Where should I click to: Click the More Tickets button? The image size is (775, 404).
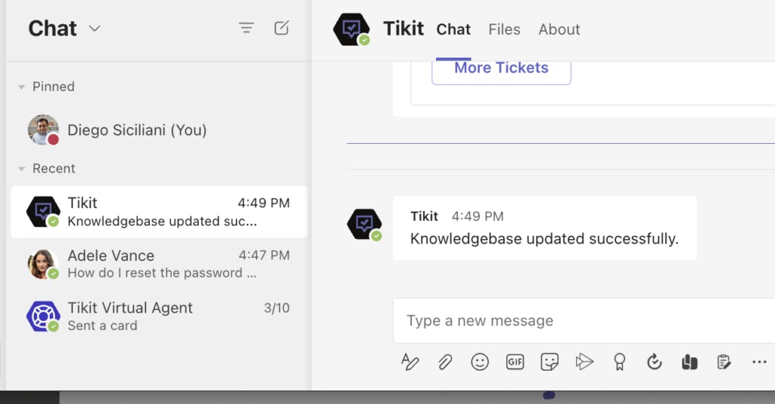[x=501, y=68]
